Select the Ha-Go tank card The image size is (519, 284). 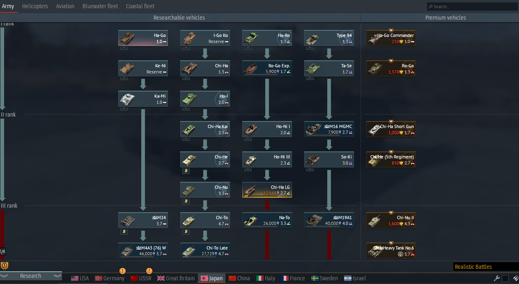point(143,38)
